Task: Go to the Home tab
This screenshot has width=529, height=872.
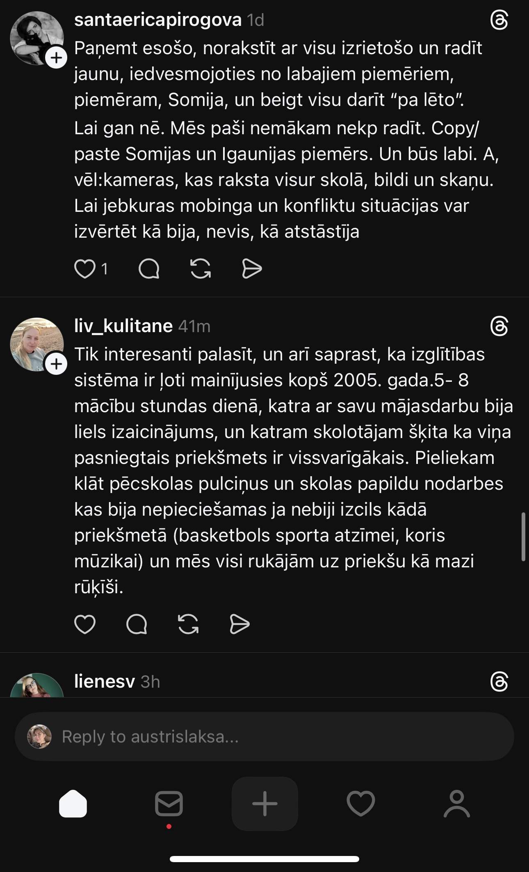Action: pyautogui.click(x=73, y=803)
